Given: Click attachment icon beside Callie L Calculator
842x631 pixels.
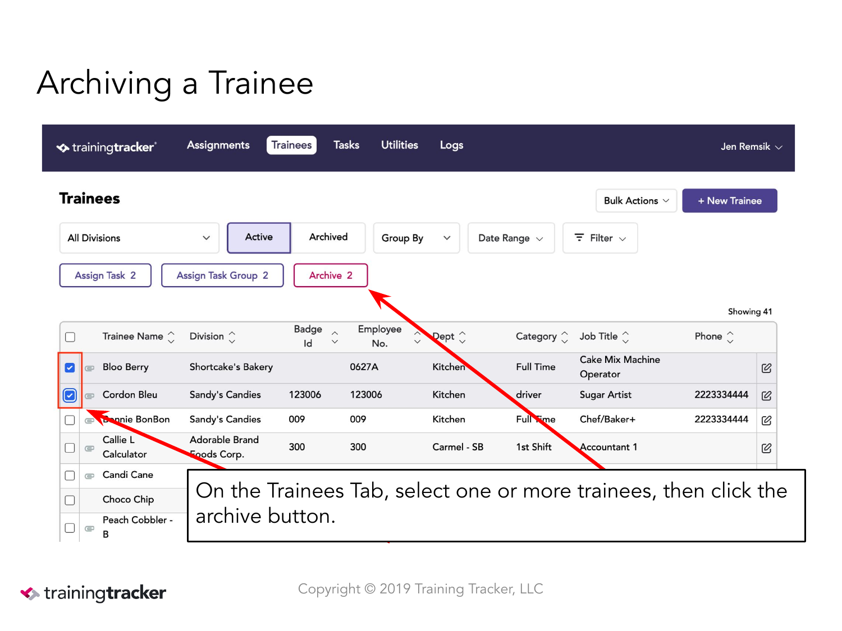Looking at the screenshot, I should [89, 448].
